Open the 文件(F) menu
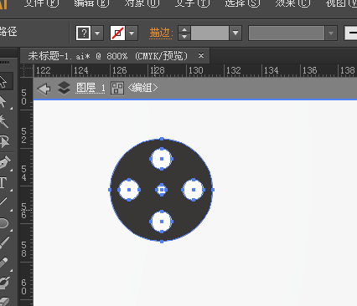Viewport: 357px width, 306px height. tap(41, 3)
